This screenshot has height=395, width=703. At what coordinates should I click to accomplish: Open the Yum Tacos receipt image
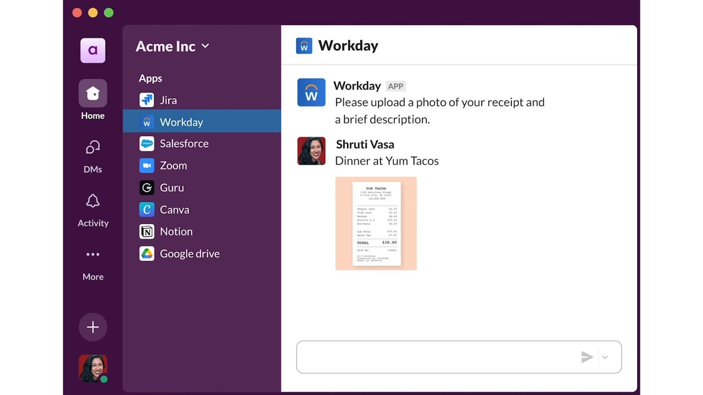click(376, 223)
